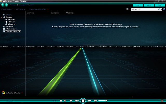Viewport: 166px width, 104px height.
Task: Collapse the Music tree node arrow
Action: coord(2,17)
